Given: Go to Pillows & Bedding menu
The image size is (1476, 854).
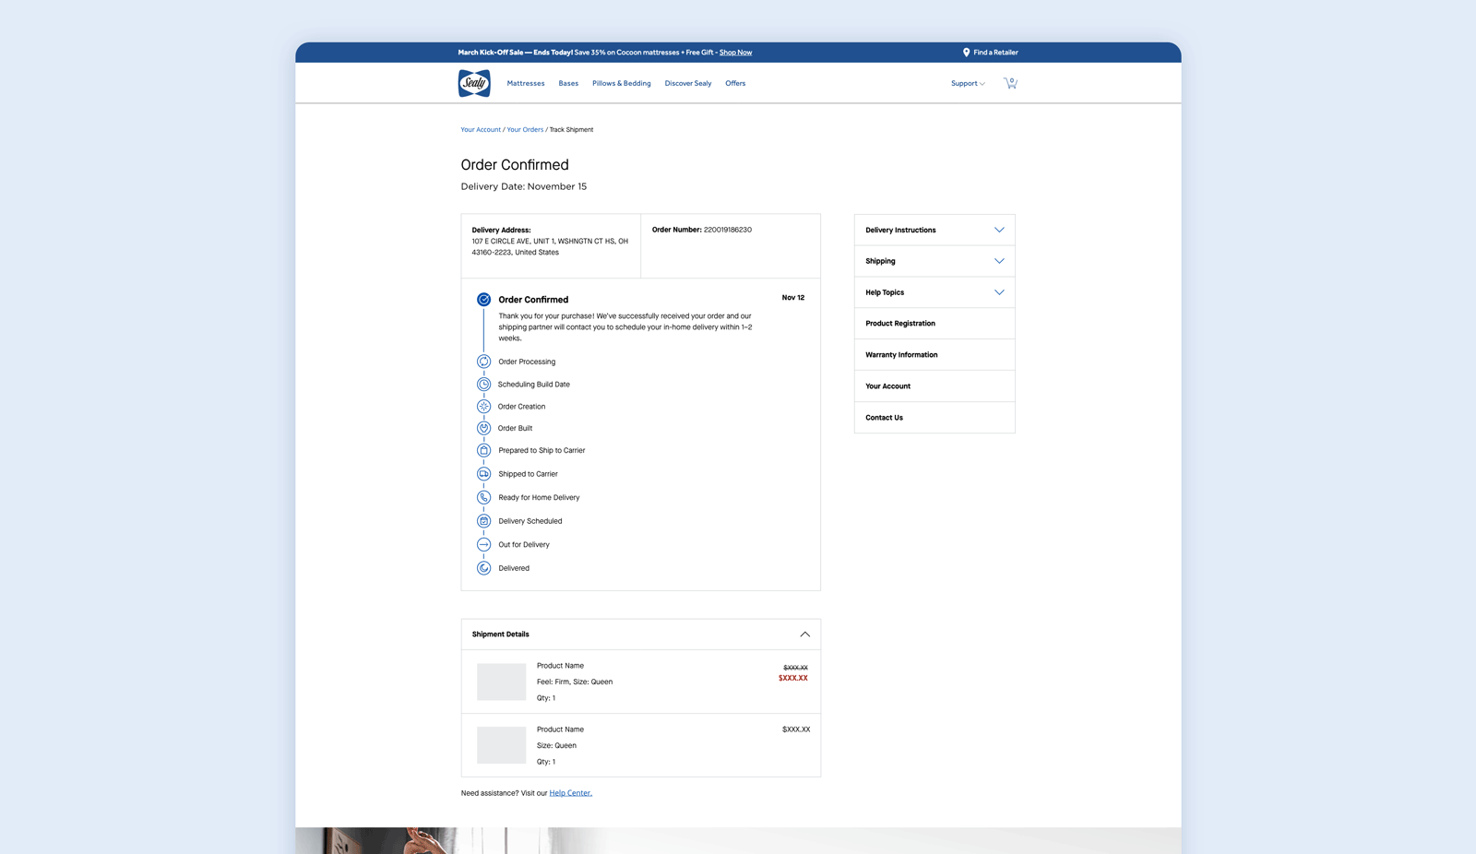Looking at the screenshot, I should tap(621, 84).
